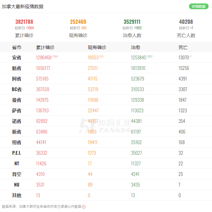Click 安省 deaths value 13070

(x=184, y=58)
